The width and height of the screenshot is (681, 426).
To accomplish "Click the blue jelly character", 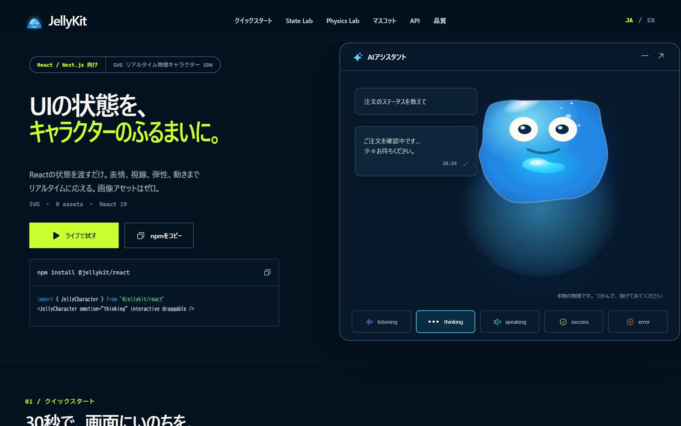I will pyautogui.click(x=543, y=151).
